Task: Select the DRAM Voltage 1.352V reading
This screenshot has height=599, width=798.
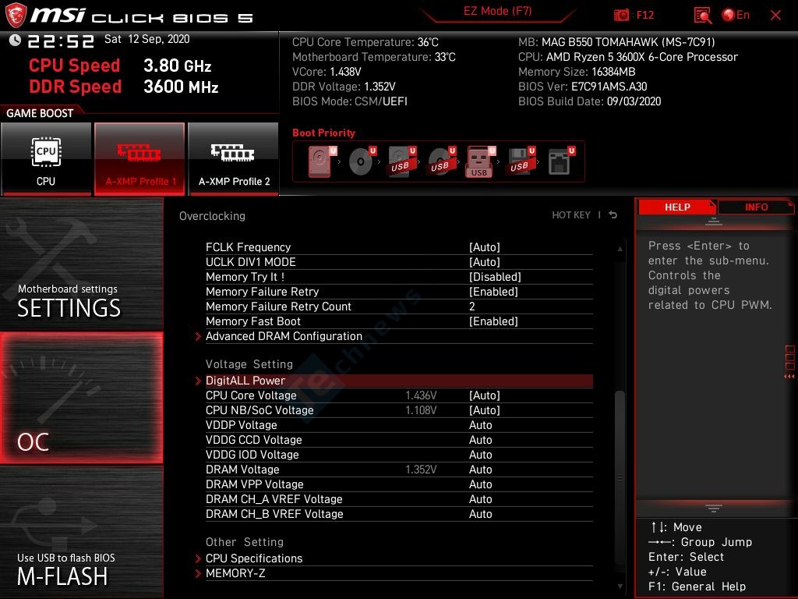Action: pos(421,469)
